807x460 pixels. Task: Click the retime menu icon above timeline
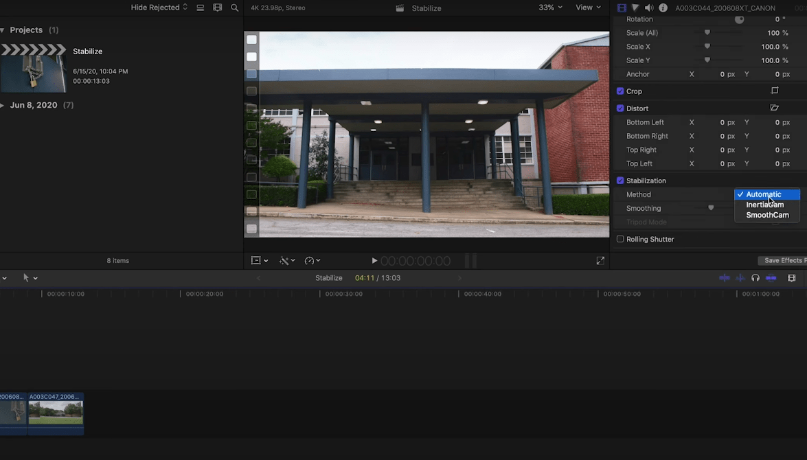click(311, 260)
